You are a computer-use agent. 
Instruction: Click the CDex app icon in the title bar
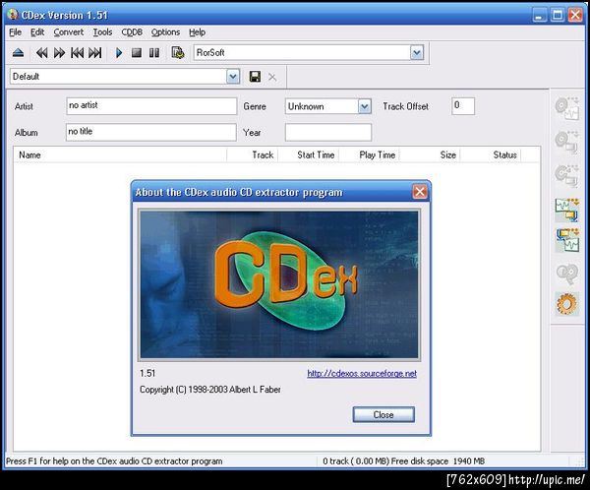tap(13, 15)
